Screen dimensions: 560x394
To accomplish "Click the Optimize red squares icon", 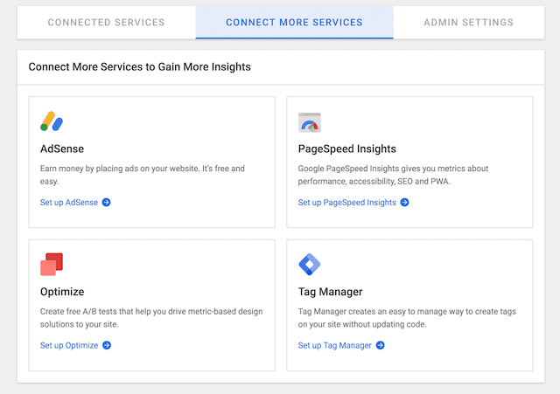I will pyautogui.click(x=52, y=264).
